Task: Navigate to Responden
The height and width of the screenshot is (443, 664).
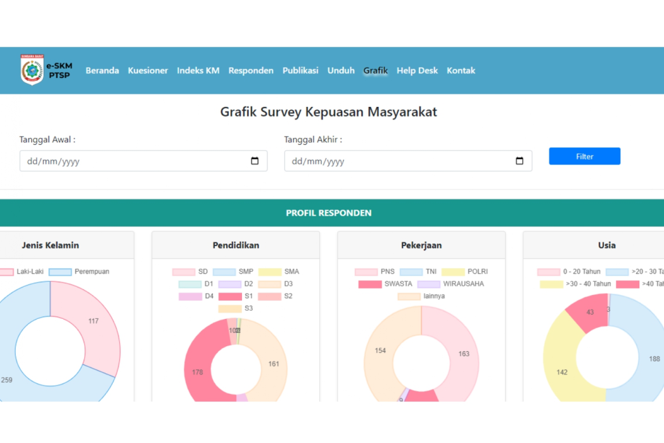Action: coord(251,70)
